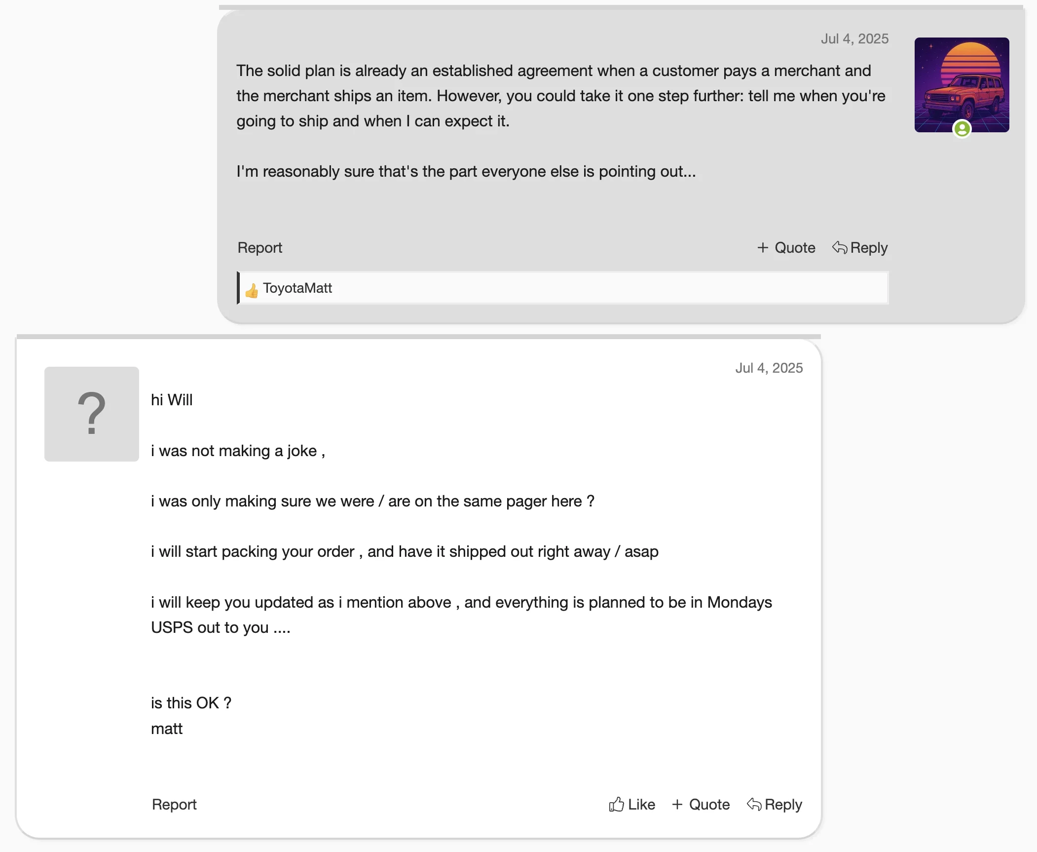
Task: Click the green online status badge on the avatar
Action: pyautogui.click(x=962, y=129)
